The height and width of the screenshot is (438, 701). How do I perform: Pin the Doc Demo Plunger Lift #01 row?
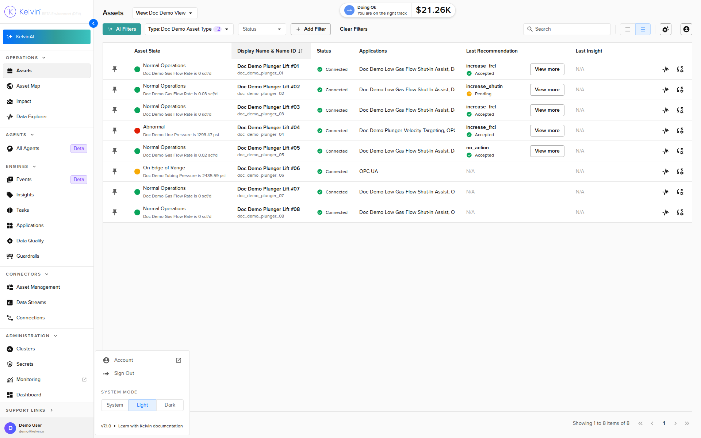115,69
